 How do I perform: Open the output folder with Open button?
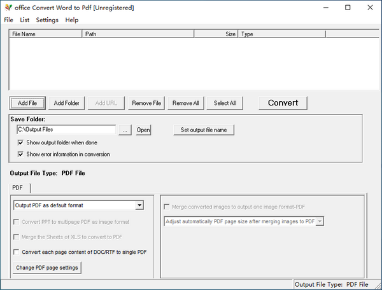(143, 130)
